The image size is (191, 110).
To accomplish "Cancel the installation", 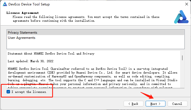I will 177,104.
